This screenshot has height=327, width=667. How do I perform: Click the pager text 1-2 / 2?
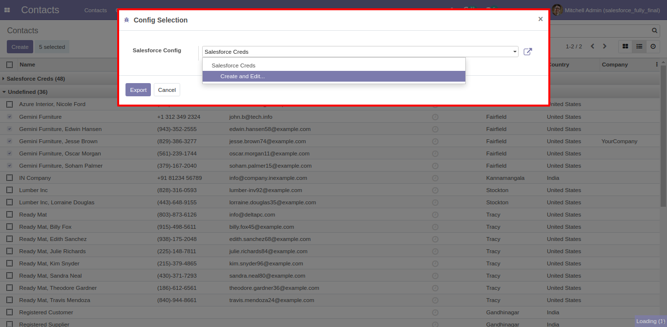(x=574, y=46)
